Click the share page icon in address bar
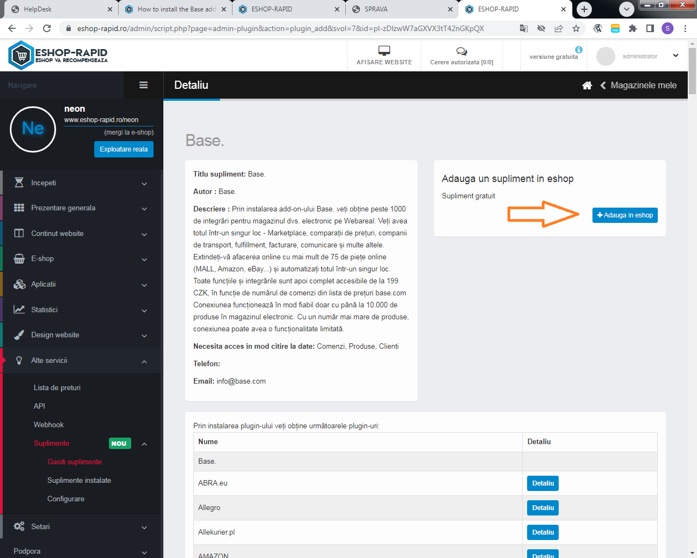 click(559, 28)
